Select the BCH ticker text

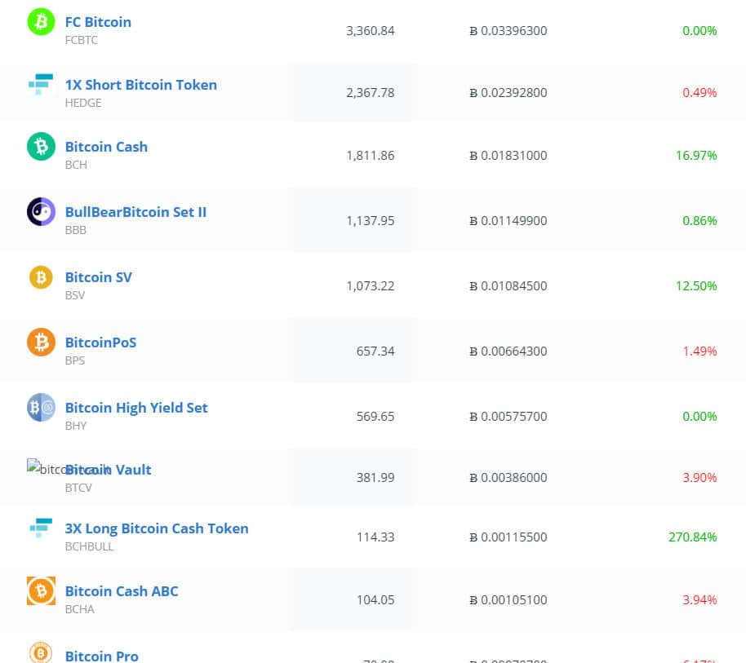76,165
